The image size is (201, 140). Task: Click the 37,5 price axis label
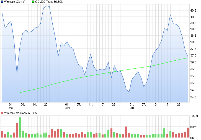[x=193, y=49]
